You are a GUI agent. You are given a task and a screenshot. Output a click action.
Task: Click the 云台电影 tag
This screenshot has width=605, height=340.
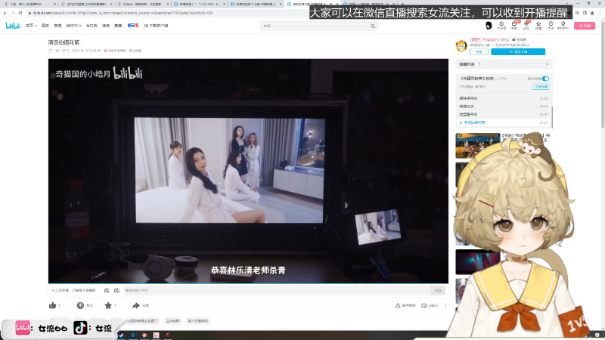click(173, 320)
